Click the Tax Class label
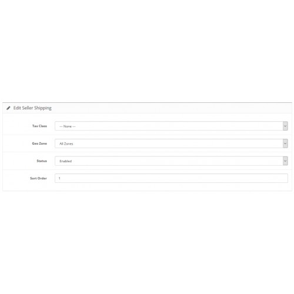Screen dimensions: 294x294 (x=39, y=126)
